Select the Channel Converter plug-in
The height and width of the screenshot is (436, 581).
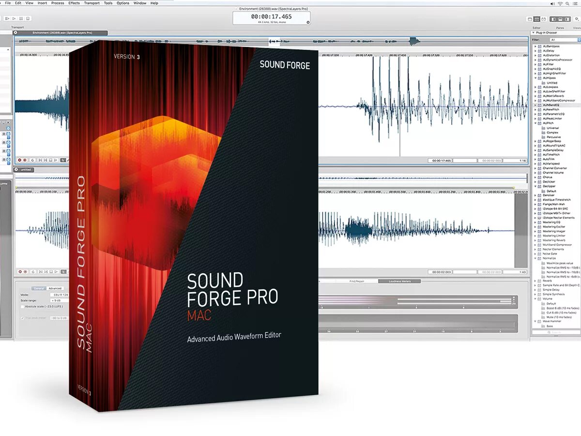[x=556, y=168]
